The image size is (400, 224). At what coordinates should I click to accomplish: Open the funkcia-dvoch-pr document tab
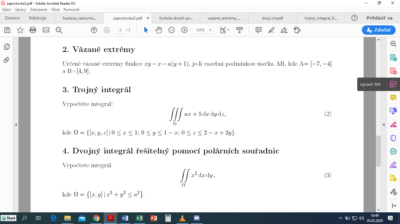[x=176, y=18]
